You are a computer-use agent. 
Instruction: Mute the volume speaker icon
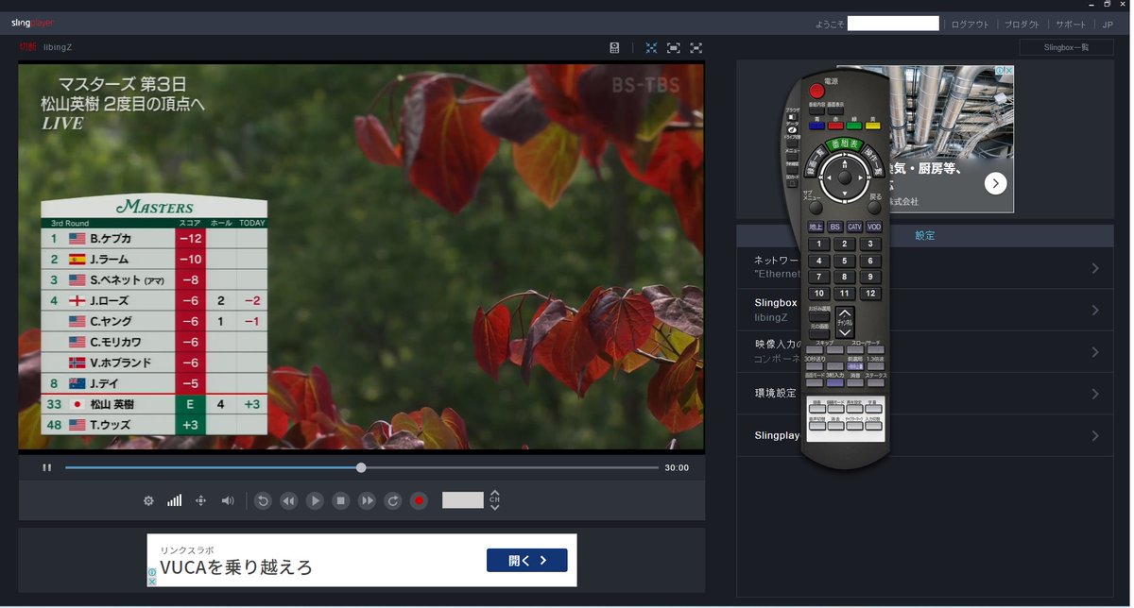tap(228, 501)
